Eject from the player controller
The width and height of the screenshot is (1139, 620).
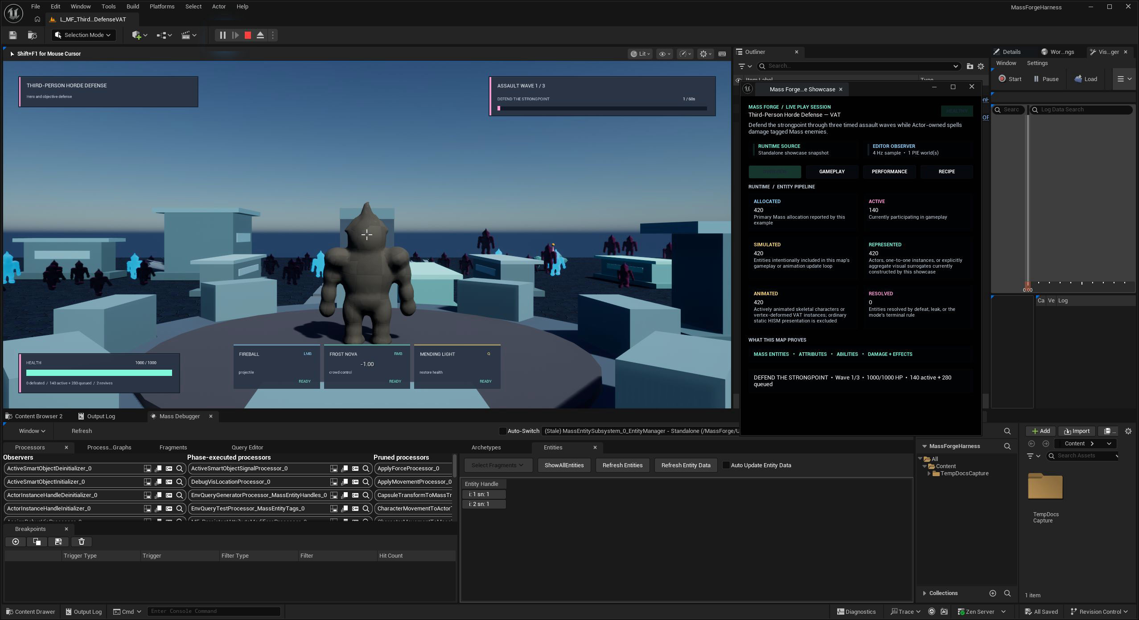tap(260, 35)
